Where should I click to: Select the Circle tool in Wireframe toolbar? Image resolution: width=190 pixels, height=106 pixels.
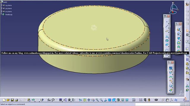pos(167,50)
